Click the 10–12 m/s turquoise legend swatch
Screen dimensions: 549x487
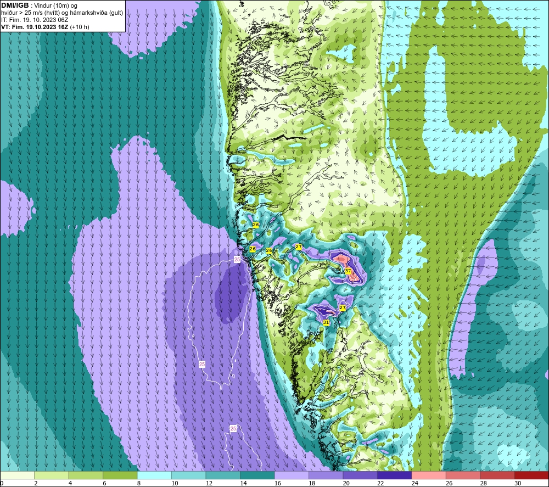(x=189, y=475)
